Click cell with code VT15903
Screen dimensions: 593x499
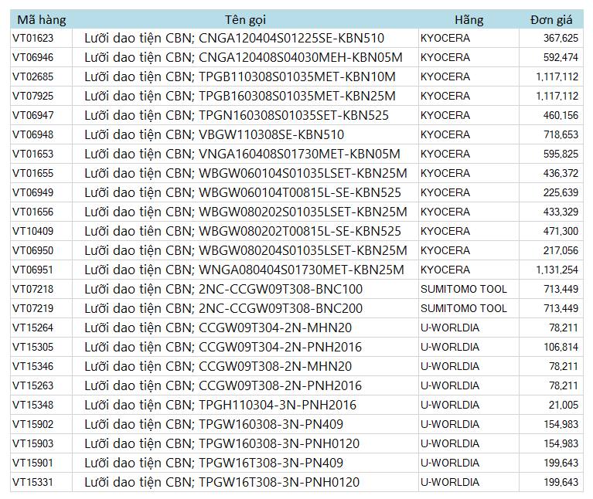(42, 443)
